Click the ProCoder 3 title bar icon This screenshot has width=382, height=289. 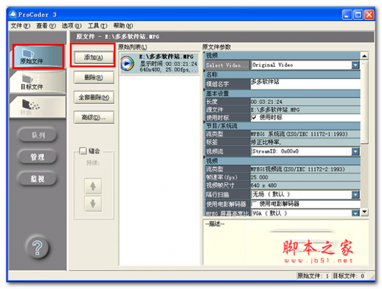point(13,15)
